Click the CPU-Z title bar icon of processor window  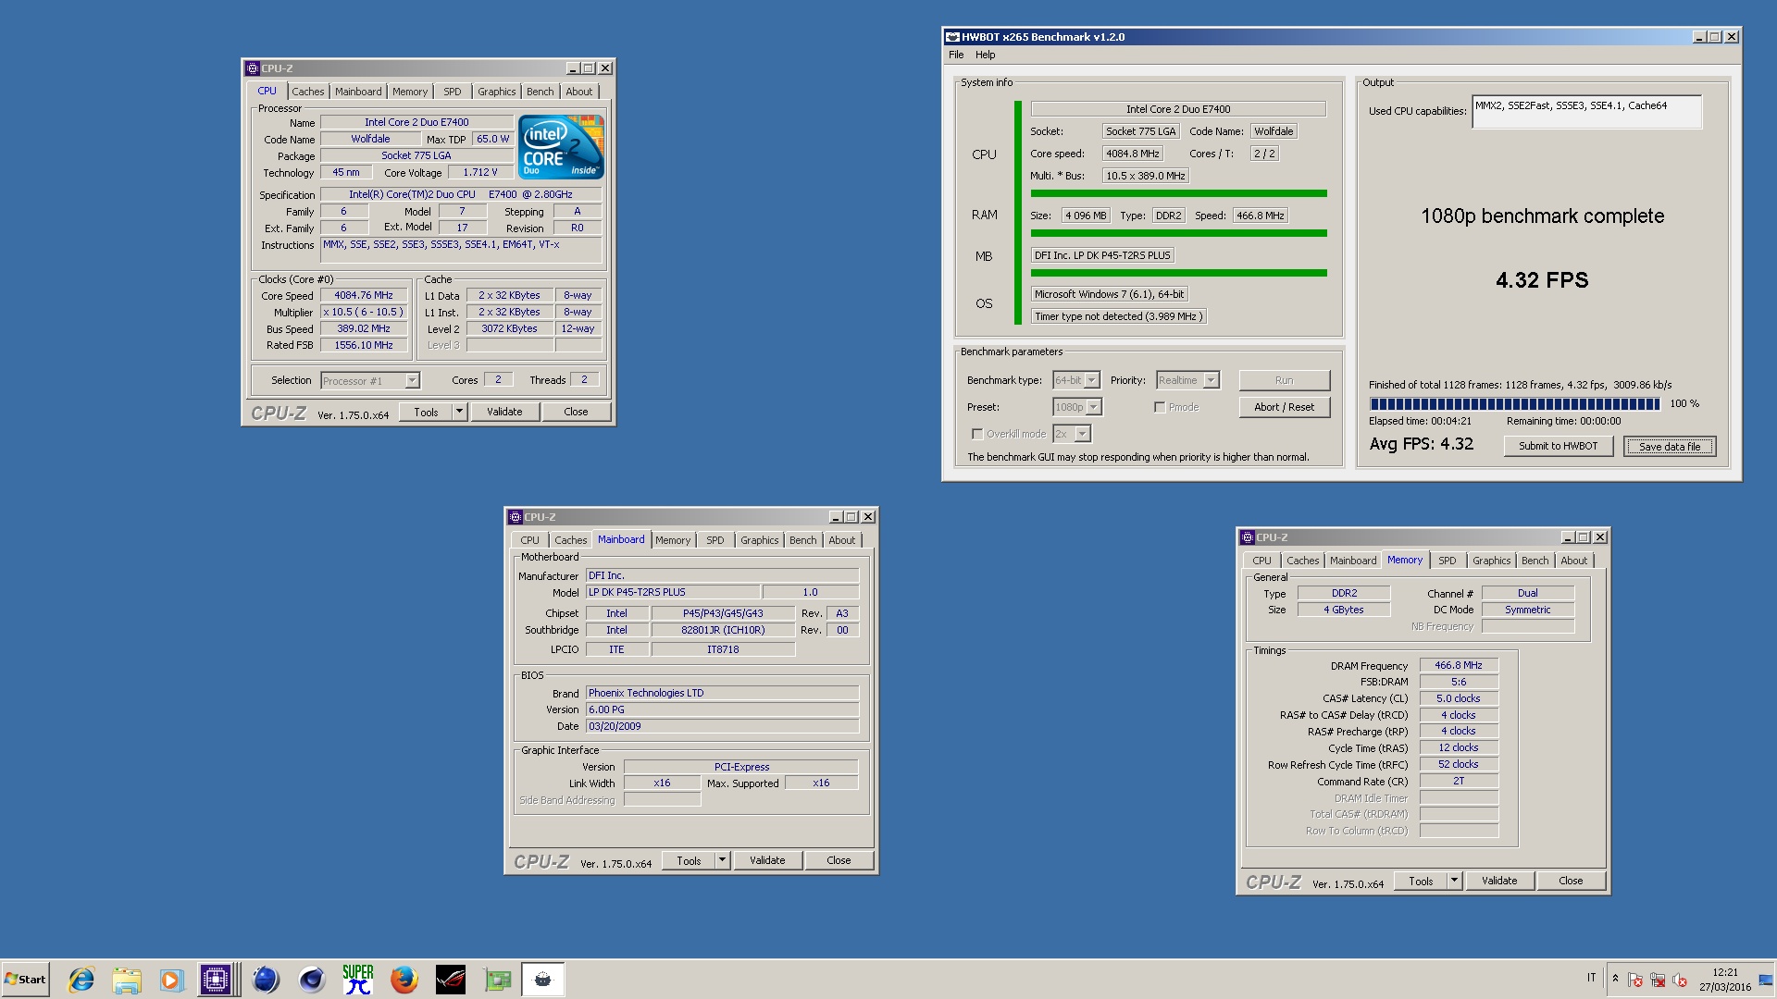tap(252, 68)
